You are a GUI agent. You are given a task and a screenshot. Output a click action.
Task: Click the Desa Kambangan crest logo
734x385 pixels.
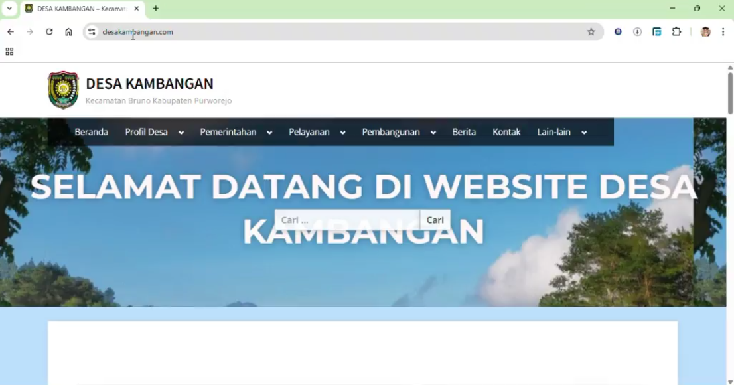pyautogui.click(x=63, y=90)
